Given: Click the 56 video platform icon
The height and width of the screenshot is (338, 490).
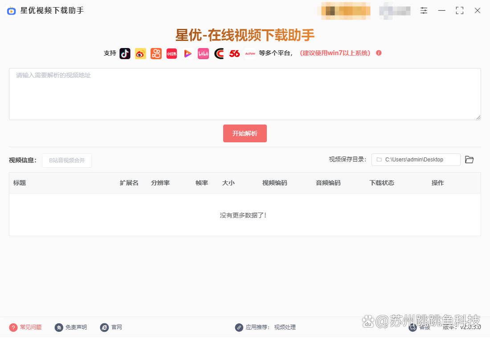Looking at the screenshot, I should 234,53.
